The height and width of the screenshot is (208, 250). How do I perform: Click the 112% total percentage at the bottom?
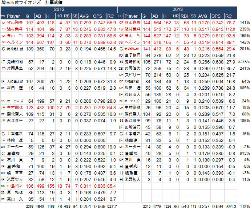pyautogui.click(x=245, y=207)
